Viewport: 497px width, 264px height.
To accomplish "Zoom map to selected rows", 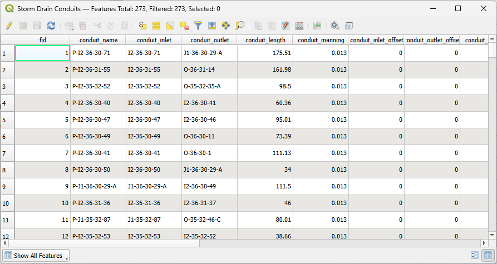I will (240, 26).
